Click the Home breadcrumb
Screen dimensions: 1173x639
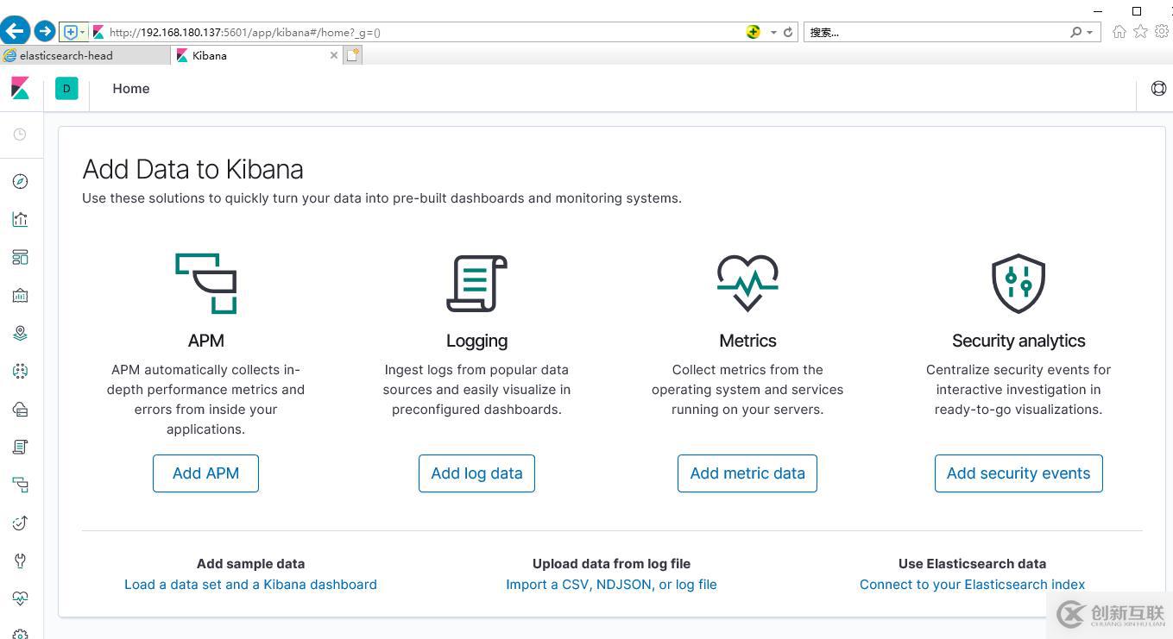click(131, 88)
